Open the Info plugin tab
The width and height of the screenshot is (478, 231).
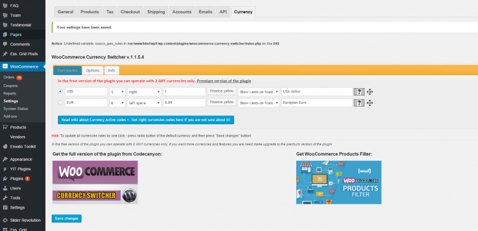[111, 70]
